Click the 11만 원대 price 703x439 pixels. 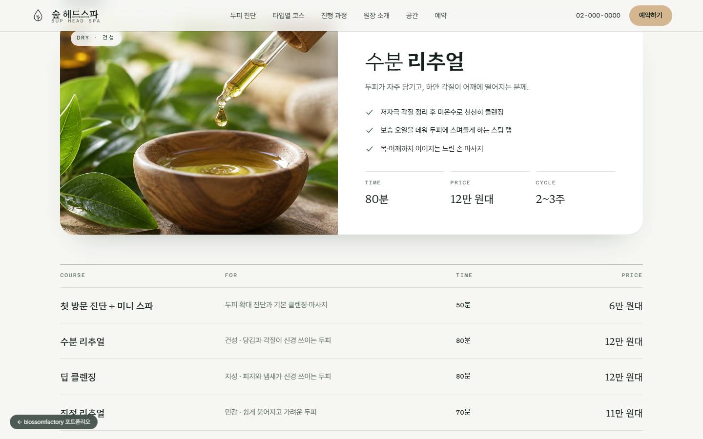(x=624, y=413)
